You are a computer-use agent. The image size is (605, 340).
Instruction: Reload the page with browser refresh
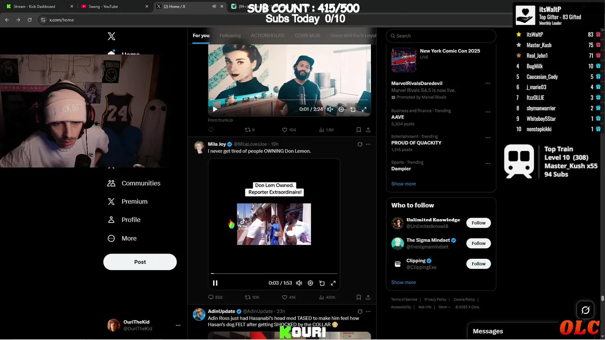pyautogui.click(x=29, y=20)
